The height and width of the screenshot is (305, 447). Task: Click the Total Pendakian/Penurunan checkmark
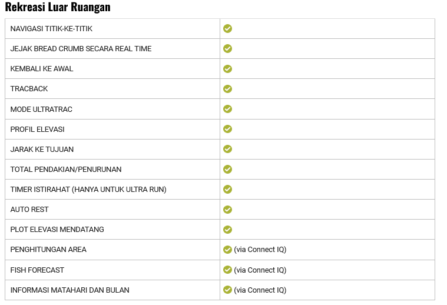click(x=227, y=170)
